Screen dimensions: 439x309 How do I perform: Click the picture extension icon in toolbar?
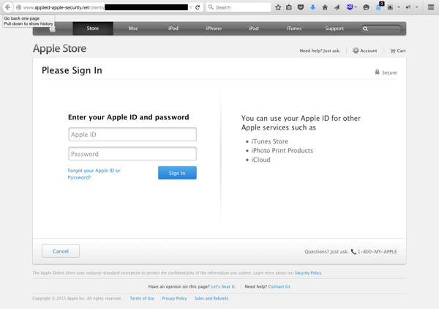(x=390, y=7)
